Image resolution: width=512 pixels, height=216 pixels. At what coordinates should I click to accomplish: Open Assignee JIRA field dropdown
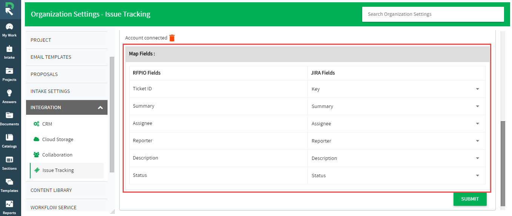[396, 124]
